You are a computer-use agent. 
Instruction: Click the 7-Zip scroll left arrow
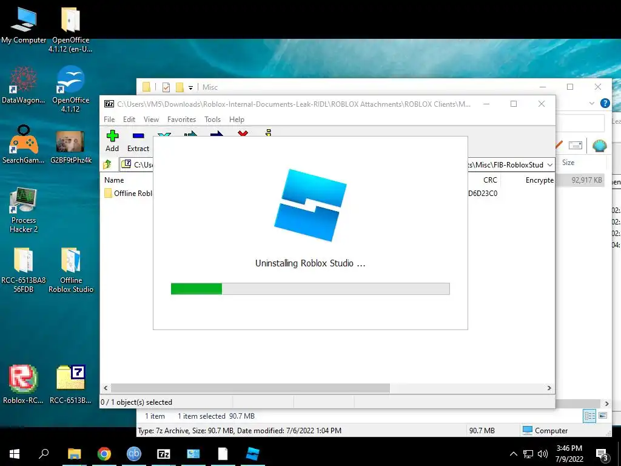coord(106,388)
